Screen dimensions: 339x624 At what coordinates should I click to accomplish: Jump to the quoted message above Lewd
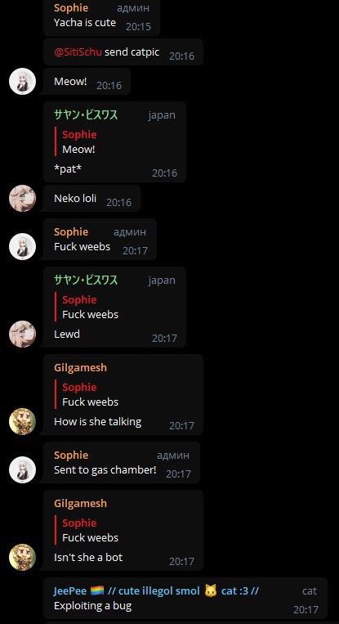click(x=115, y=308)
